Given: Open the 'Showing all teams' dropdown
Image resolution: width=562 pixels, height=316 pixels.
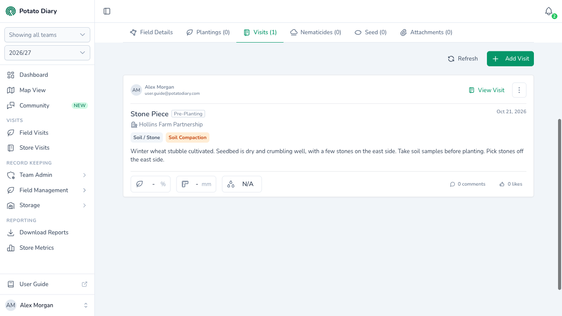Looking at the screenshot, I should (47, 35).
